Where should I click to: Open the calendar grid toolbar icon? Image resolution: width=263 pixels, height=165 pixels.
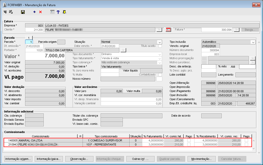point(52,12)
